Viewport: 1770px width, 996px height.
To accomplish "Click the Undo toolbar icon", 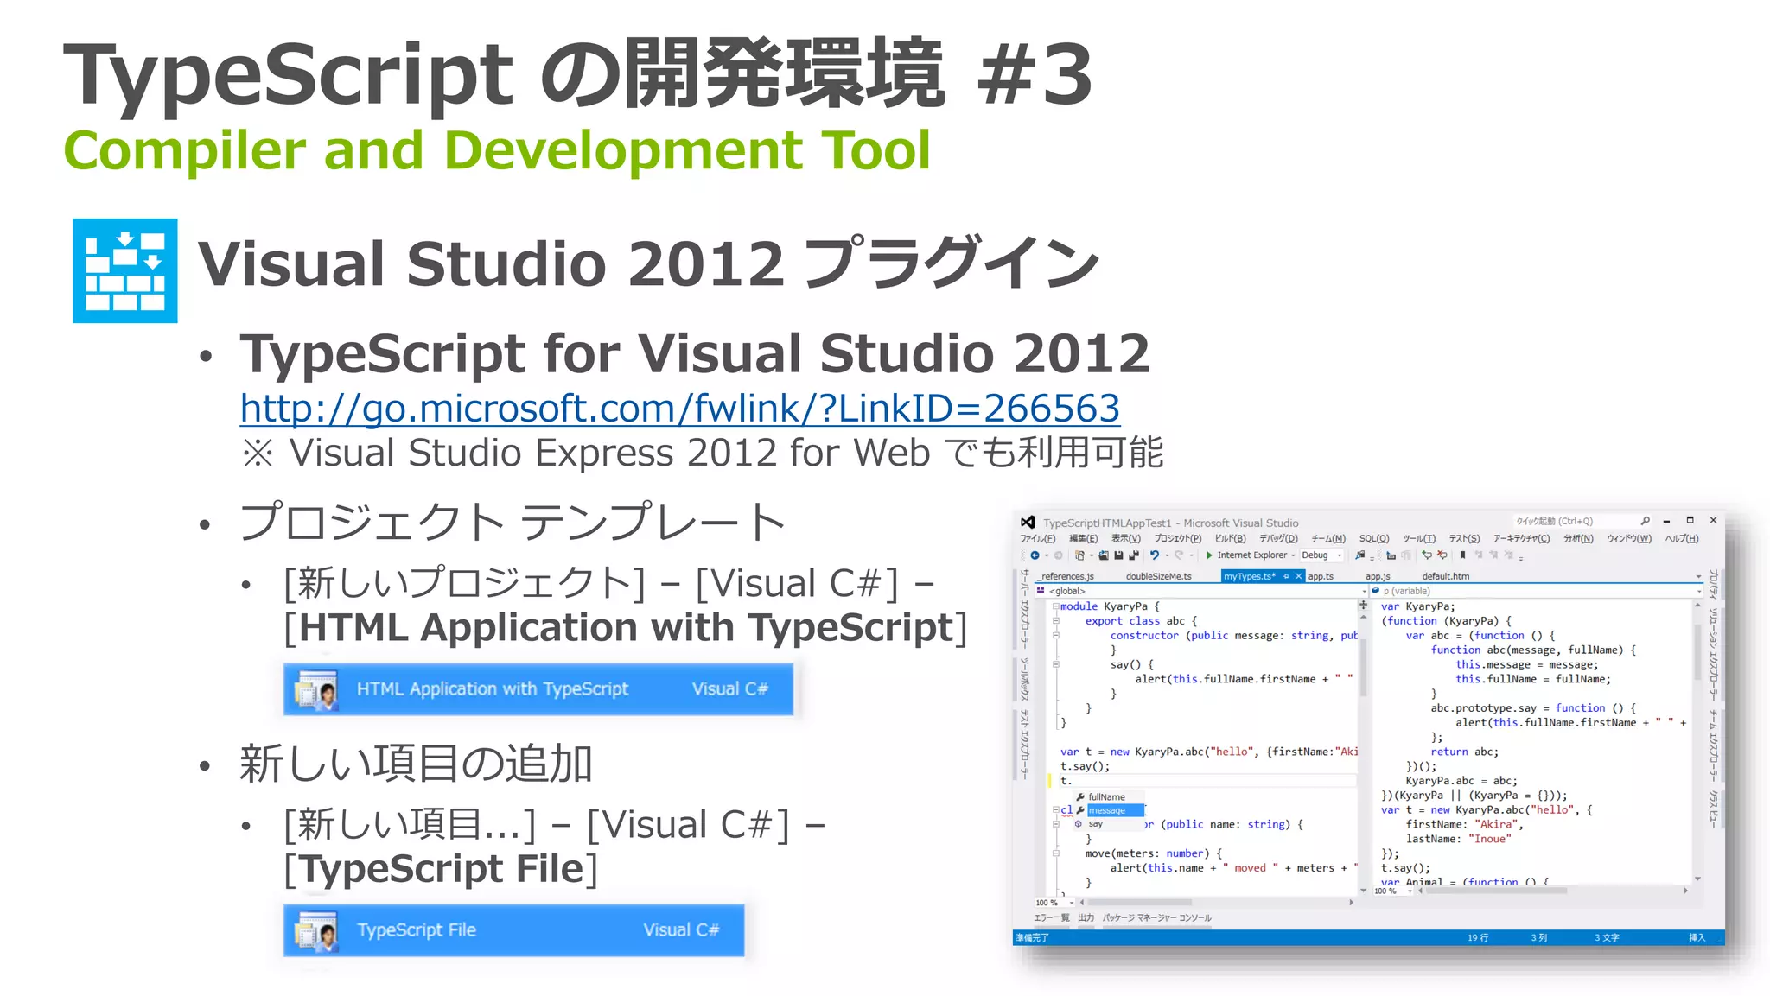I will [x=1155, y=555].
